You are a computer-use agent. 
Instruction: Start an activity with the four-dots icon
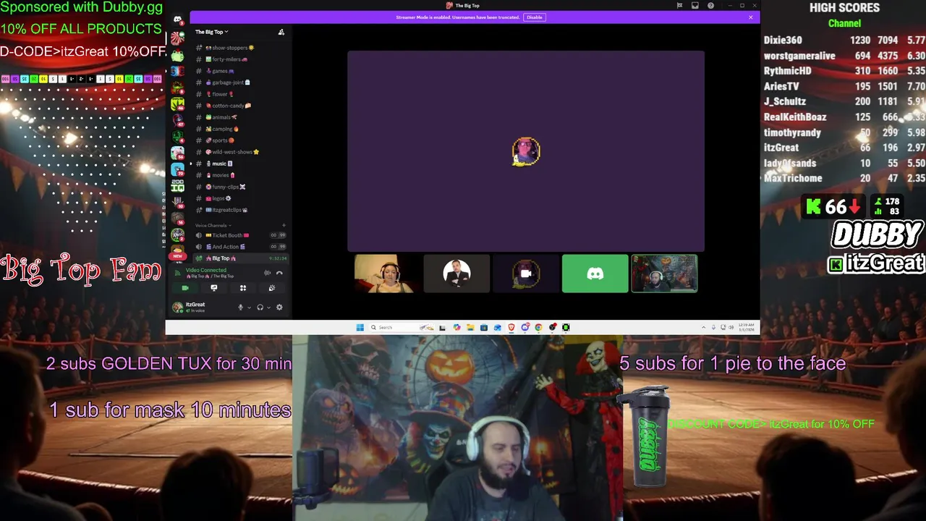(243, 288)
